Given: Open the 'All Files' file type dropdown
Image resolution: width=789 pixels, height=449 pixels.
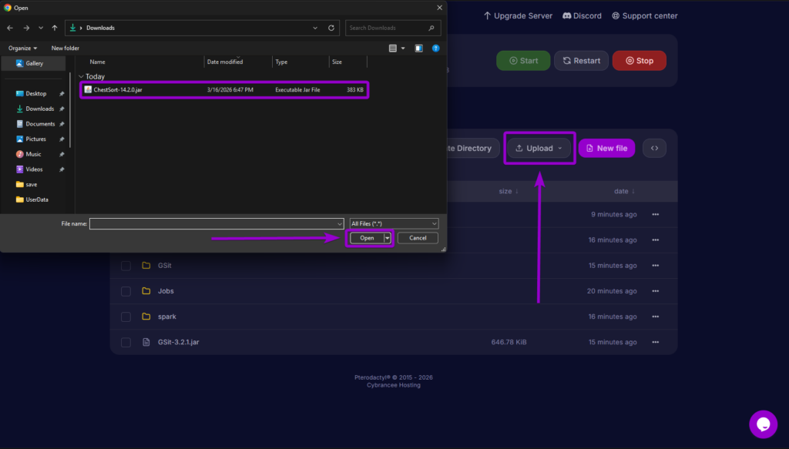Looking at the screenshot, I should click(394, 223).
